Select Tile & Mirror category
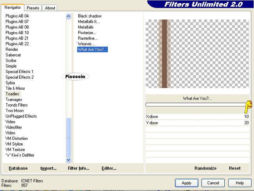This screenshot has height=191, width=254. (15, 88)
